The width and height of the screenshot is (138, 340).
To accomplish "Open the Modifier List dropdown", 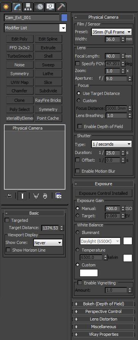I will point(35,28).
